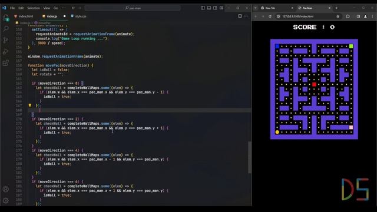
Task: Open the View menu
Action: [47, 8]
